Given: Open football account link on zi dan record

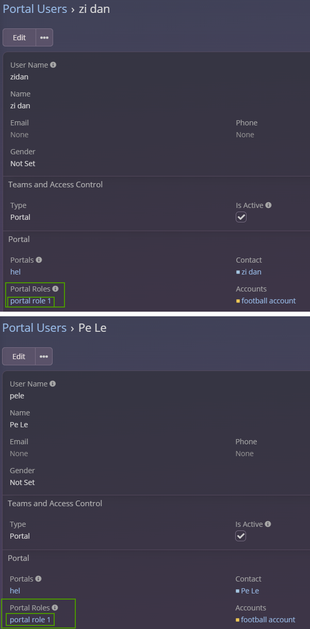Looking at the screenshot, I should (269, 301).
